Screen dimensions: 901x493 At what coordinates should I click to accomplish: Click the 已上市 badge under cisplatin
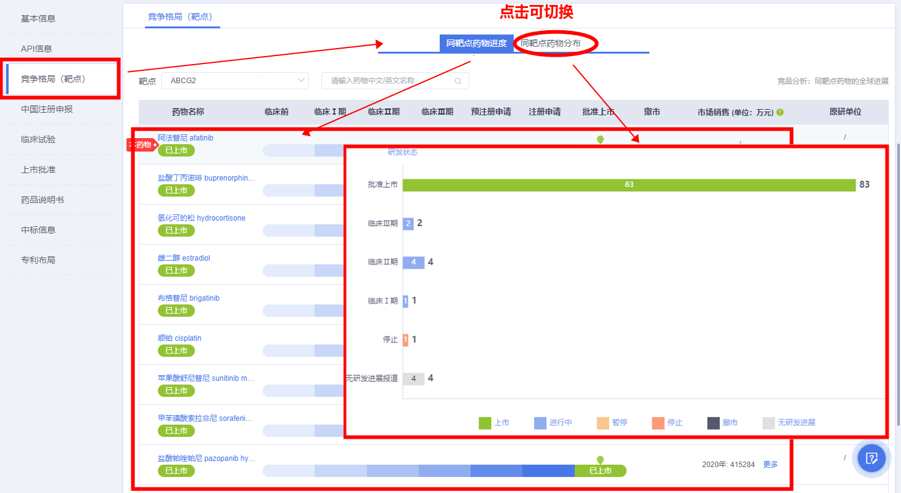tap(176, 351)
